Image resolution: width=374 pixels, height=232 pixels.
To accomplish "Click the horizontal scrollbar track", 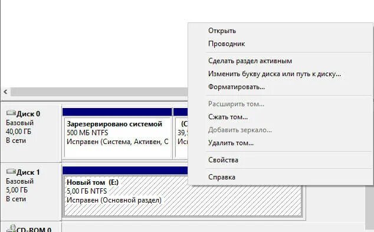I will (99, 92).
